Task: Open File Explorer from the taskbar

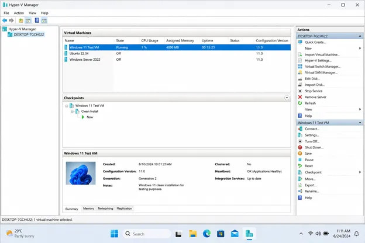Action: [193, 234]
